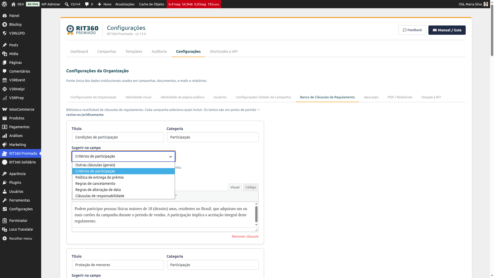Click the Feedback button

(x=412, y=30)
